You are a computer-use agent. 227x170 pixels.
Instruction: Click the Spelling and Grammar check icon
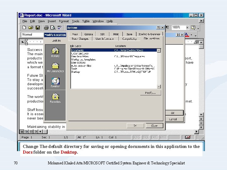tap(60, 27)
